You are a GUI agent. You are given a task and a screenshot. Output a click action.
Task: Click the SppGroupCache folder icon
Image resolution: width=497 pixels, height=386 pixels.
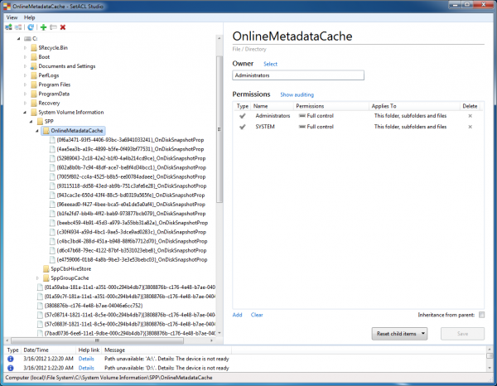coord(46,278)
